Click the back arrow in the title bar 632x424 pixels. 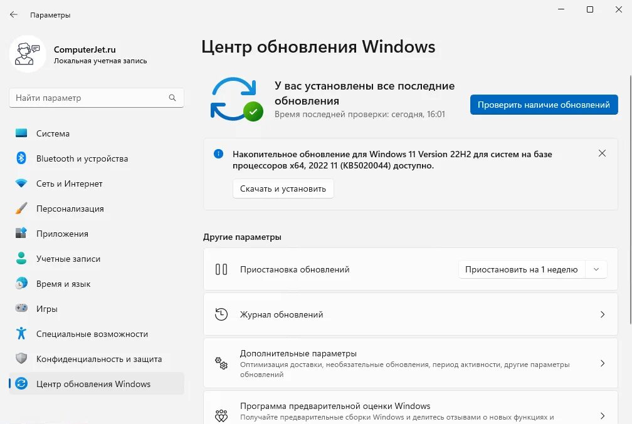[x=14, y=14]
